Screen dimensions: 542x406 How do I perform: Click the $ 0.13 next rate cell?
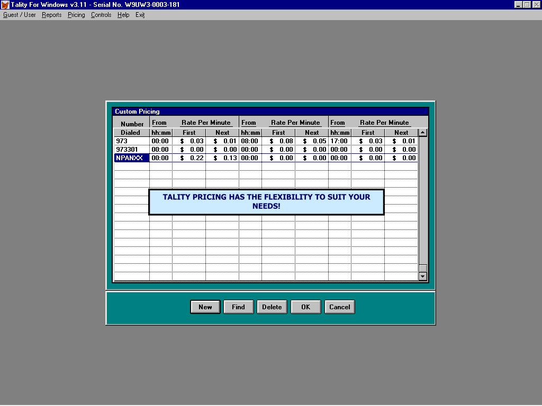tap(222, 158)
